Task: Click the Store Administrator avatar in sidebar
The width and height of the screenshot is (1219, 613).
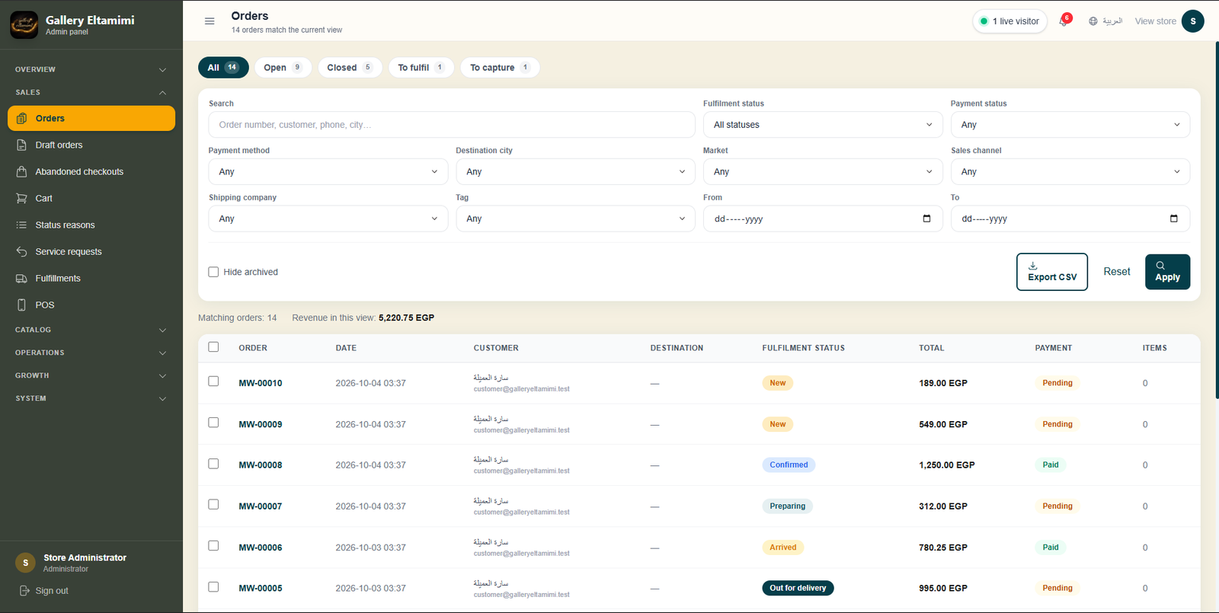Action: (25, 563)
